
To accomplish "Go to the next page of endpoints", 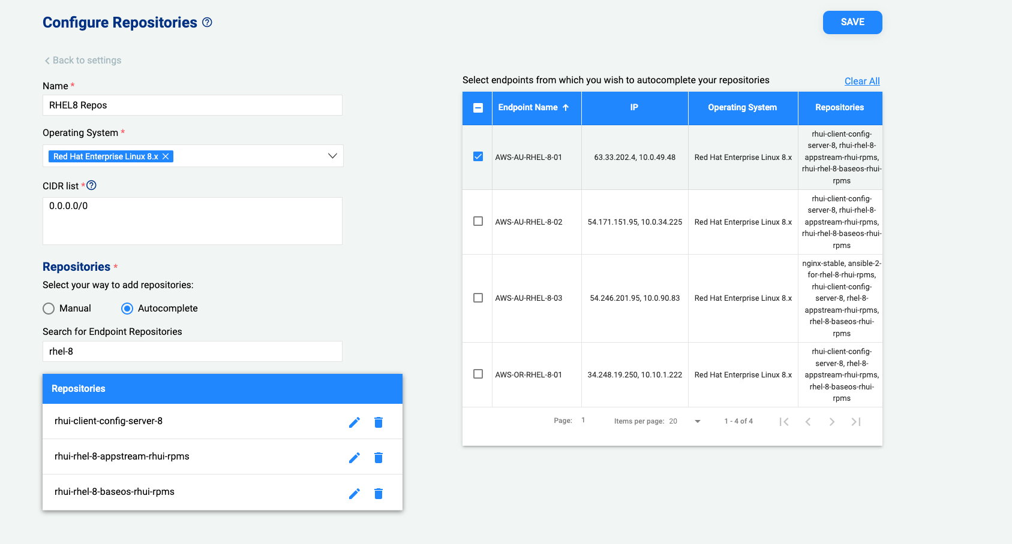I will click(x=832, y=421).
